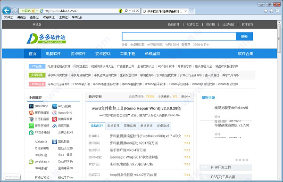Click the 手机版 link in top bar
Viewport: 283px width, 182px height.
37,24
